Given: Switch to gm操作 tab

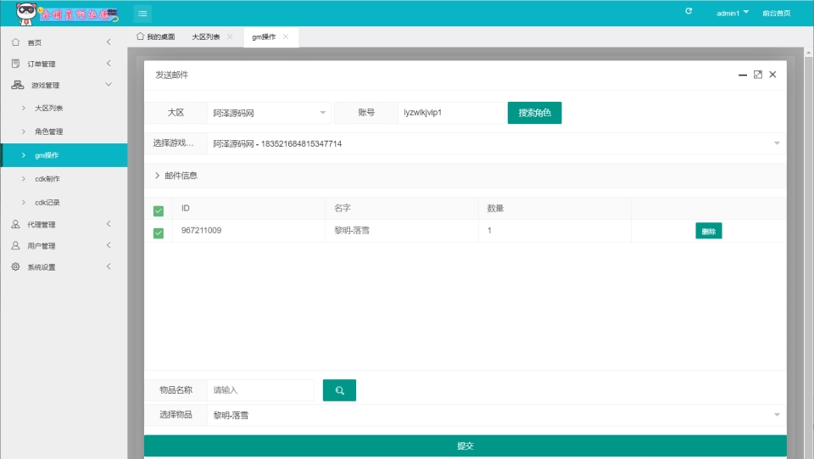Looking at the screenshot, I should (264, 36).
